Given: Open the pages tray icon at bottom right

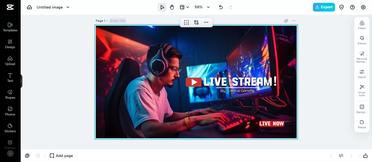Looking at the screenshot, I should [x=365, y=156].
